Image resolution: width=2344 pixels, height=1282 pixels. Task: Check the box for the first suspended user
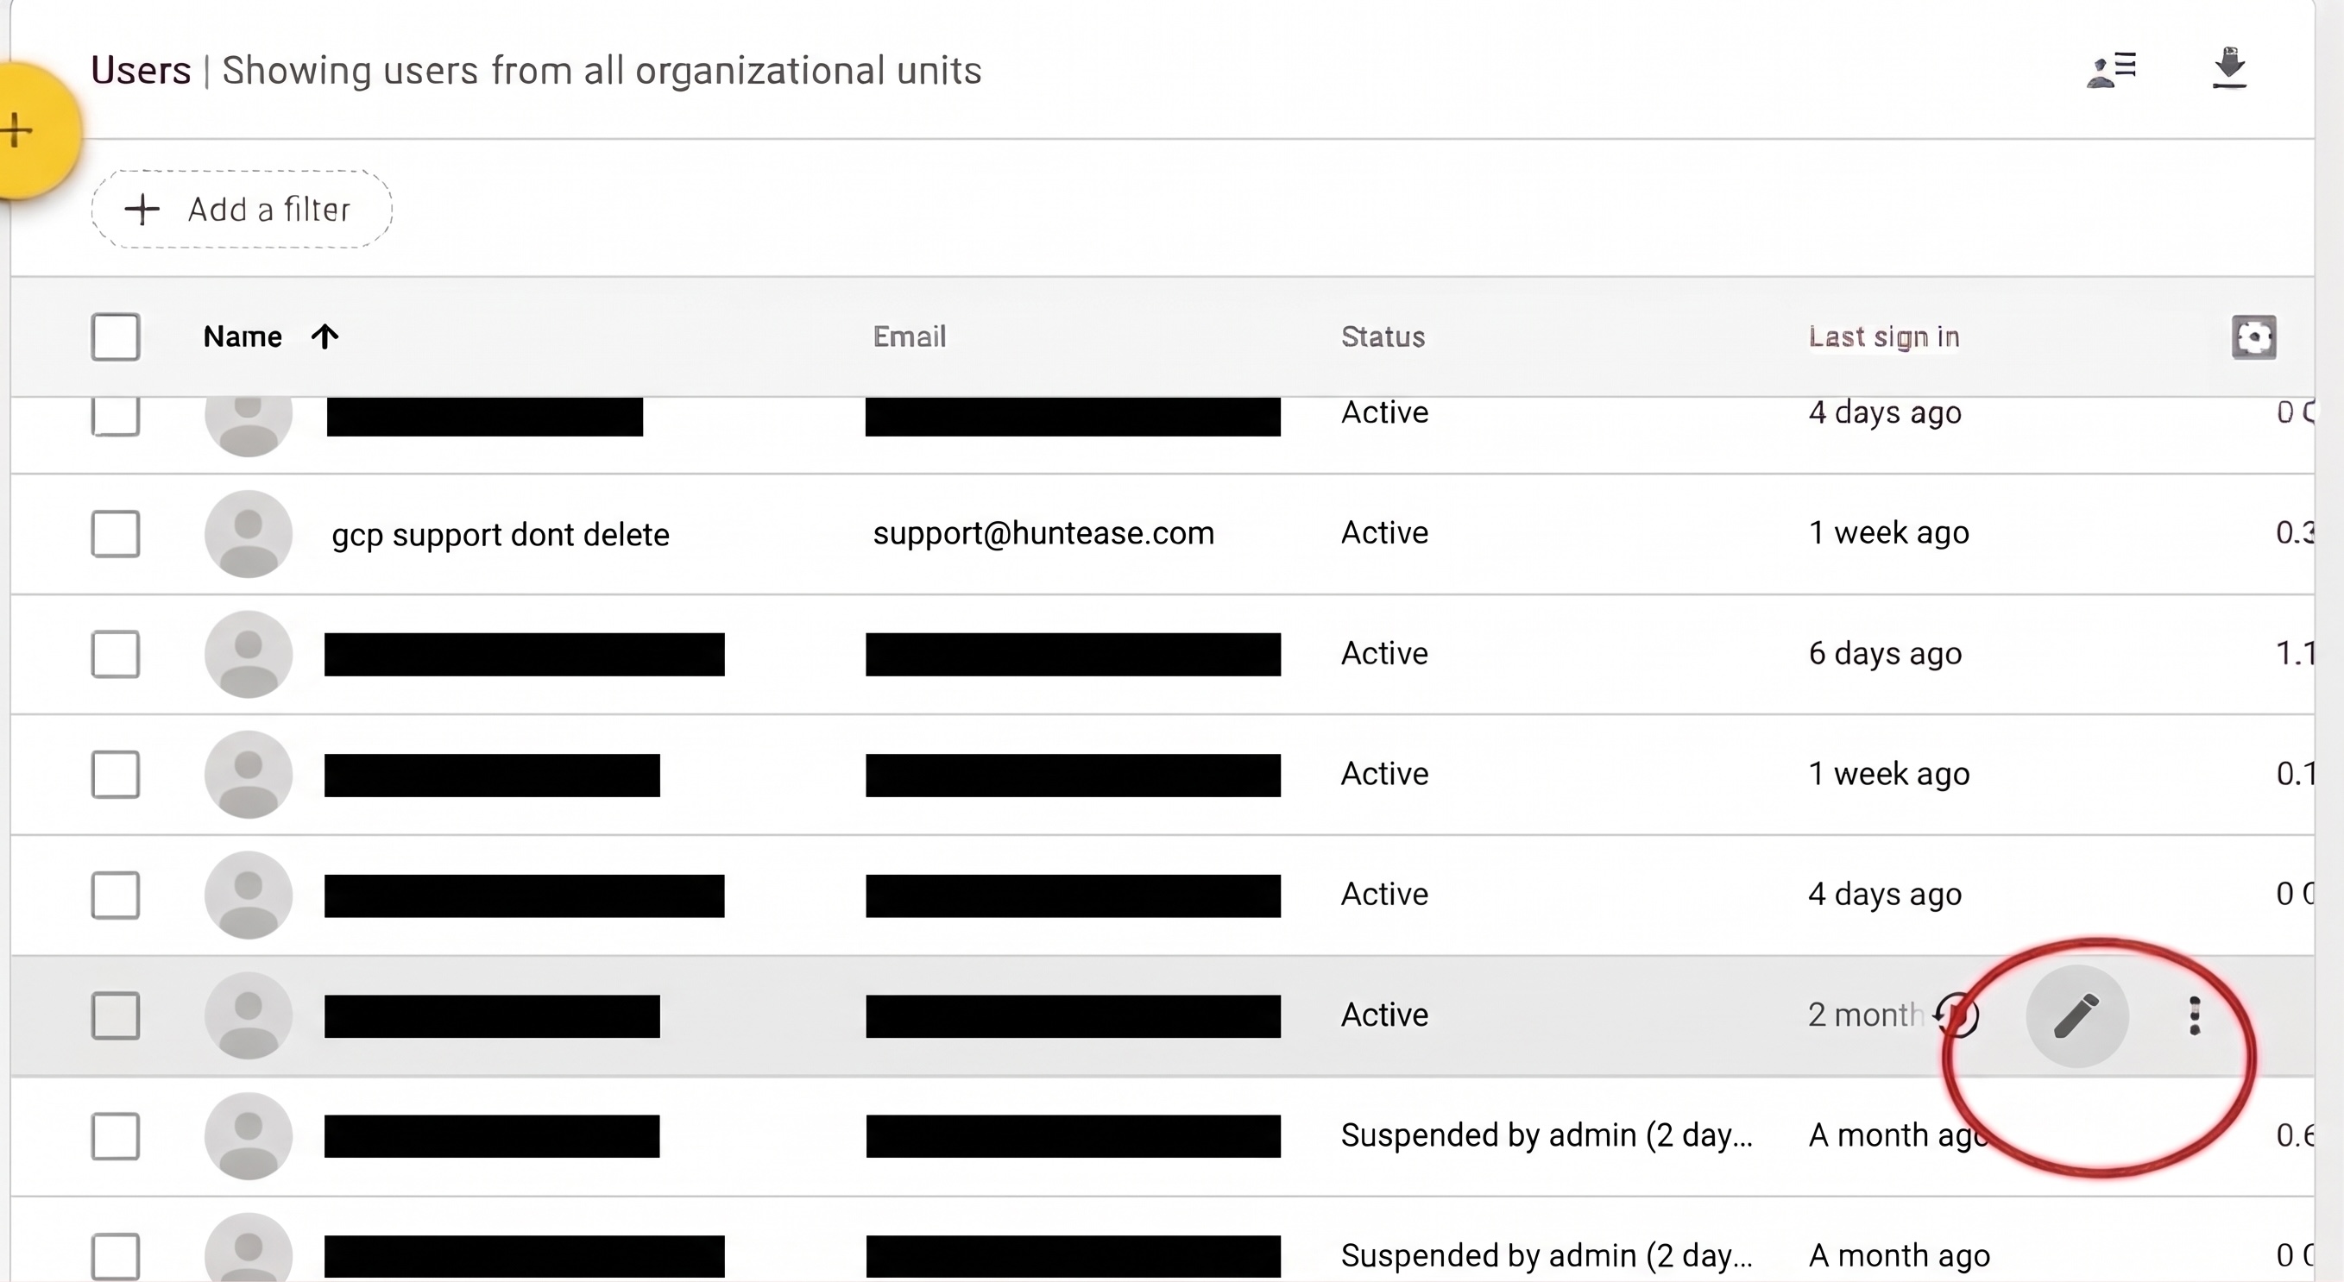point(116,1135)
